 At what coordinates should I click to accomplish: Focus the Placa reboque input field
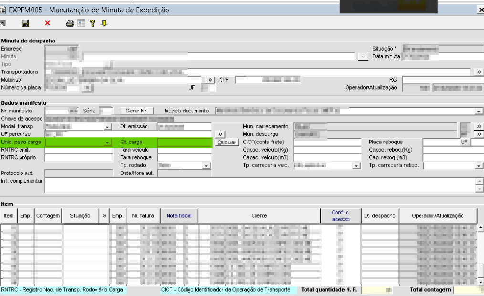point(442,142)
